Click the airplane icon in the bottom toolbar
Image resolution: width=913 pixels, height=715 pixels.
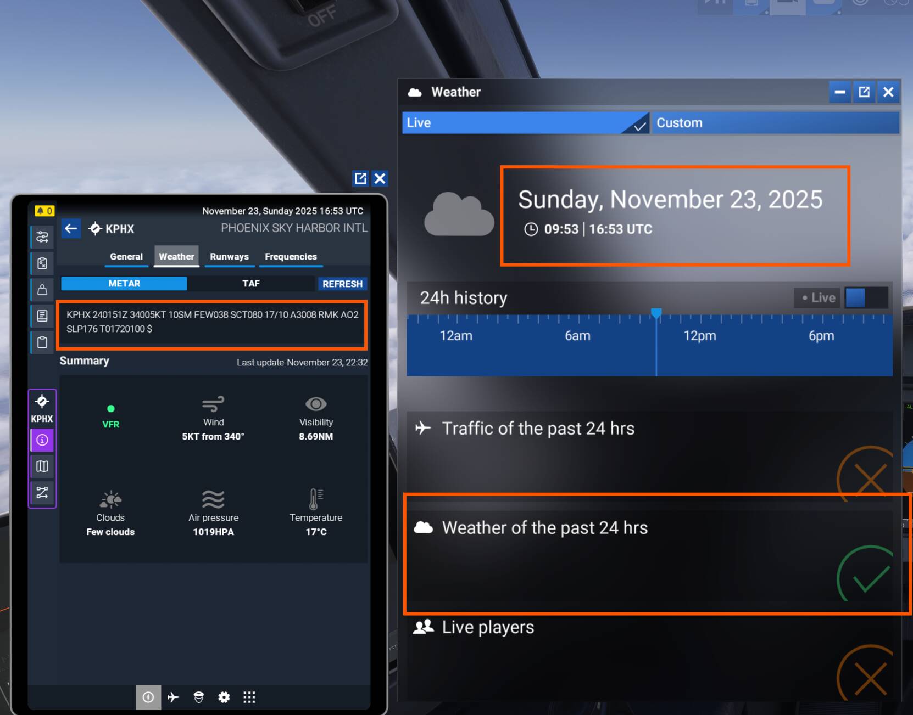[x=174, y=697]
